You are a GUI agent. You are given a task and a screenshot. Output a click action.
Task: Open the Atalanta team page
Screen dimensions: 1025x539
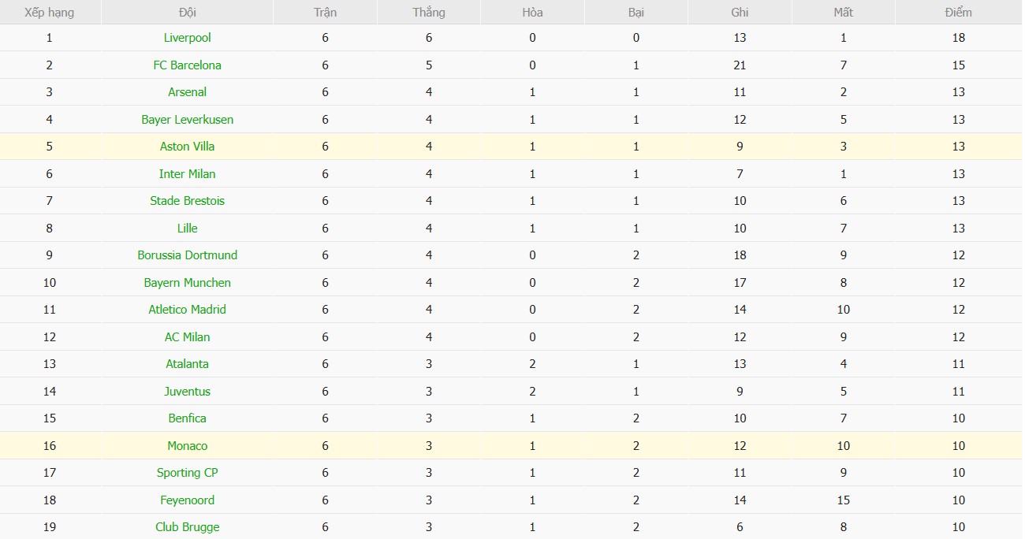188,364
